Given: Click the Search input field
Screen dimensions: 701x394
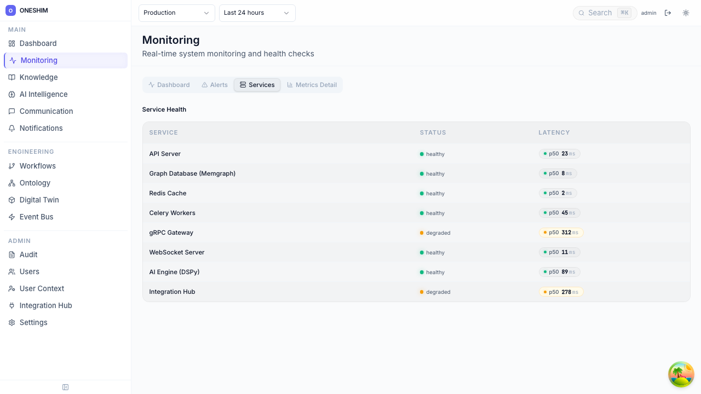Looking at the screenshot, I should 600,13.
